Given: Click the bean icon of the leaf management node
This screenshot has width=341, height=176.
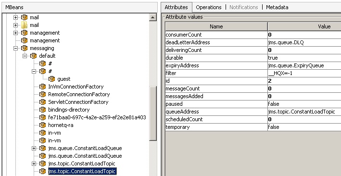Looking at the screenshot, I should coord(25,40).
